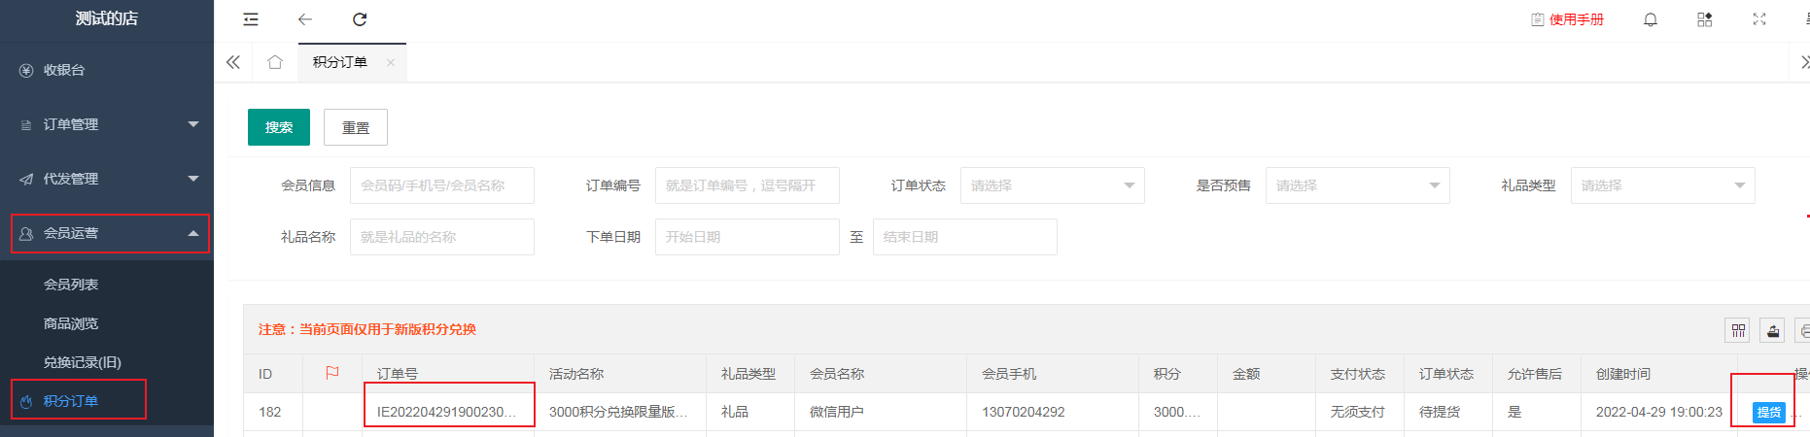Image resolution: width=1810 pixels, height=437 pixels.
Task: Refresh the page with the reload icon
Action: pos(360,19)
